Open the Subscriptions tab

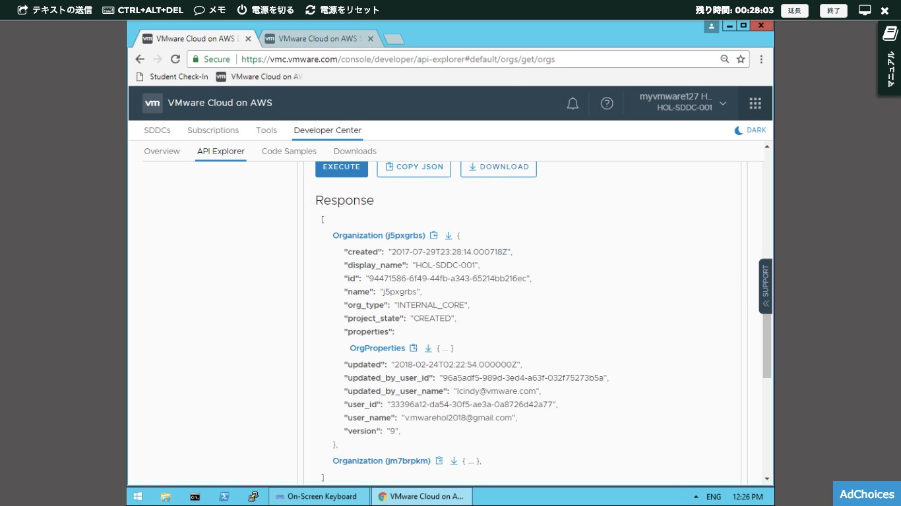tap(213, 130)
